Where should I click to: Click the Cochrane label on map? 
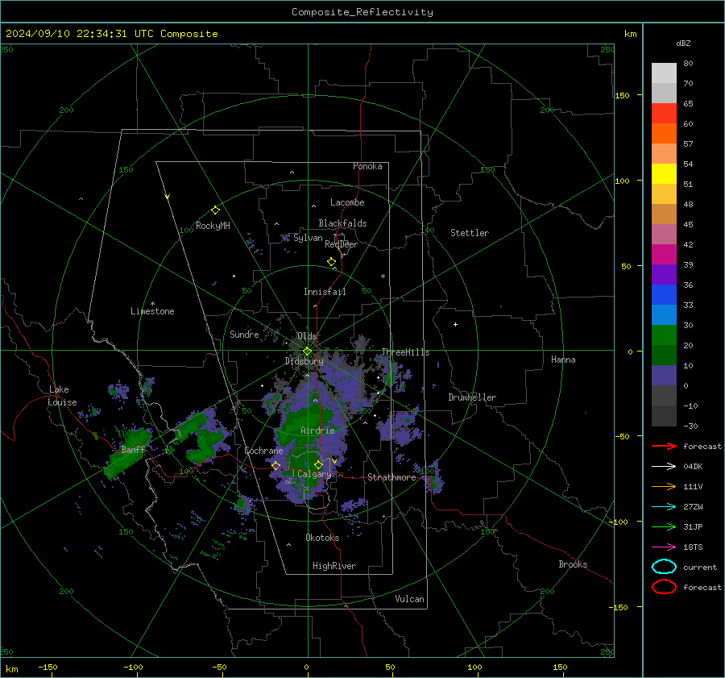263,451
